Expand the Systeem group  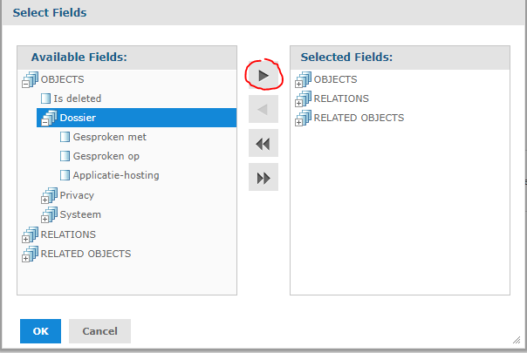click(x=44, y=220)
